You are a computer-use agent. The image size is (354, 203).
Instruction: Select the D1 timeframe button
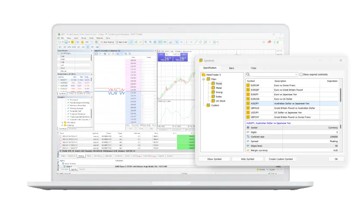point(88,47)
